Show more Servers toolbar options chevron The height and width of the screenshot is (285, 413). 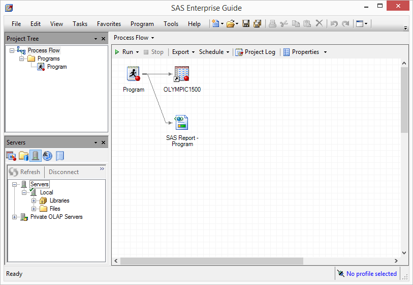coord(102,169)
